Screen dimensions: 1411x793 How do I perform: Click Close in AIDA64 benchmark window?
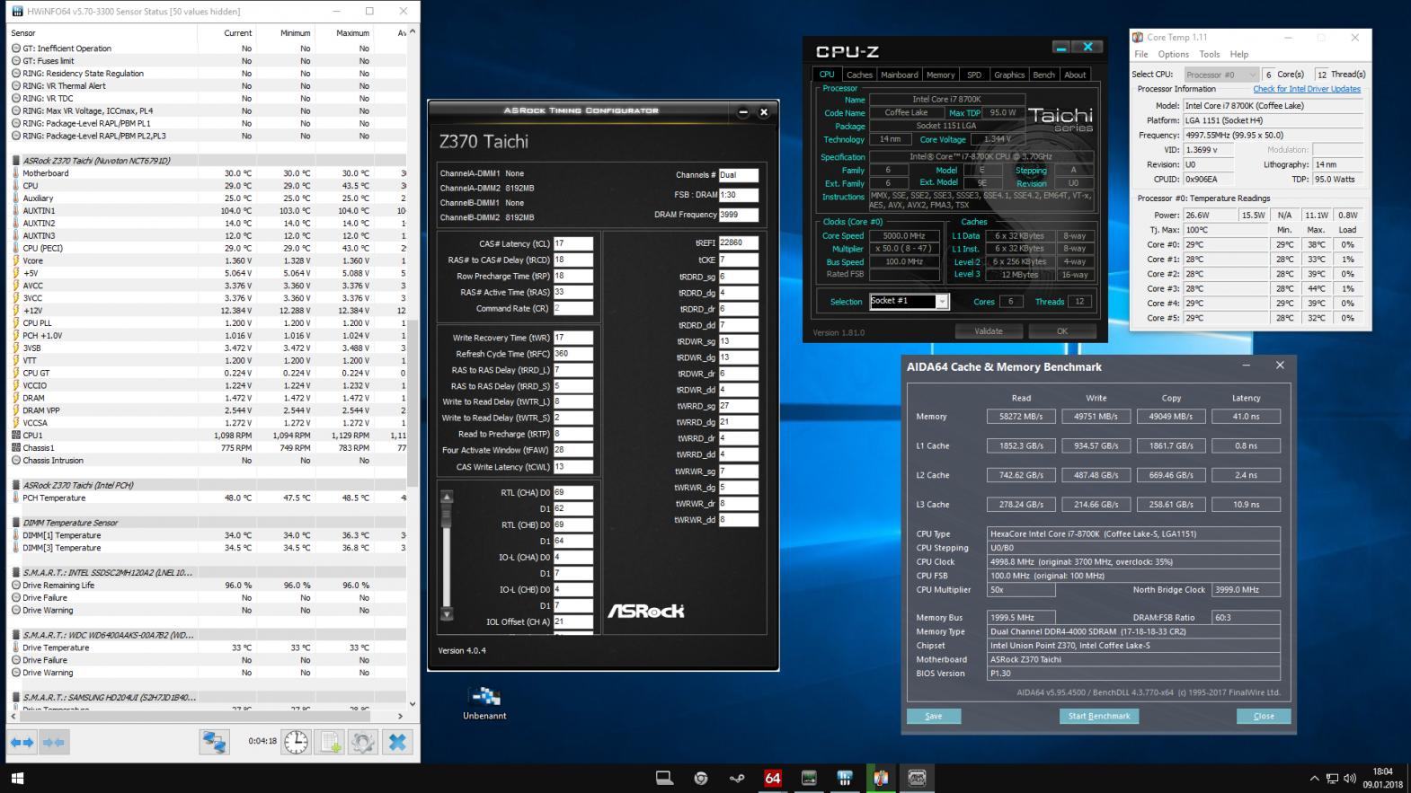[x=1264, y=716]
